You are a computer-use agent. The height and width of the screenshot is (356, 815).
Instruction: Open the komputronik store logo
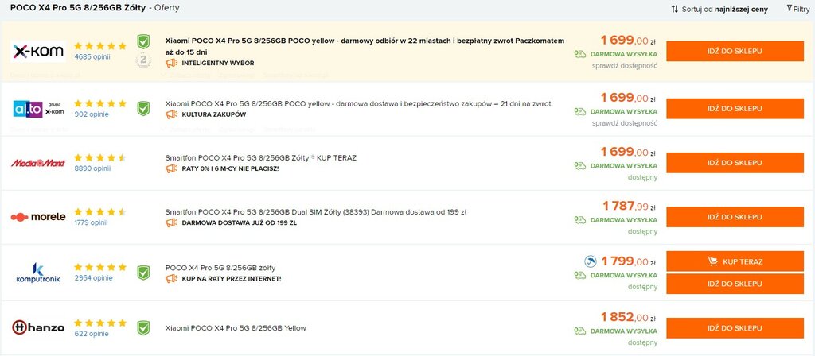pyautogui.click(x=38, y=273)
